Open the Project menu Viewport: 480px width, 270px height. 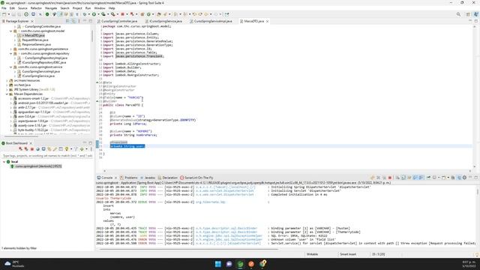pyautogui.click(x=77, y=8)
